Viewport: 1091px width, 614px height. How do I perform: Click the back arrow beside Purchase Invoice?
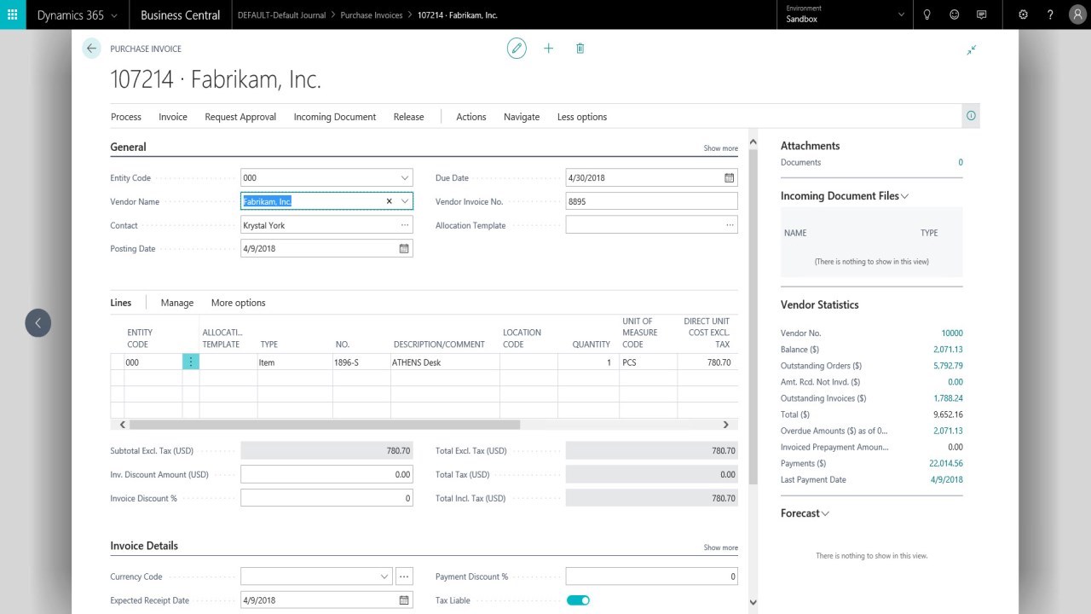click(x=91, y=49)
